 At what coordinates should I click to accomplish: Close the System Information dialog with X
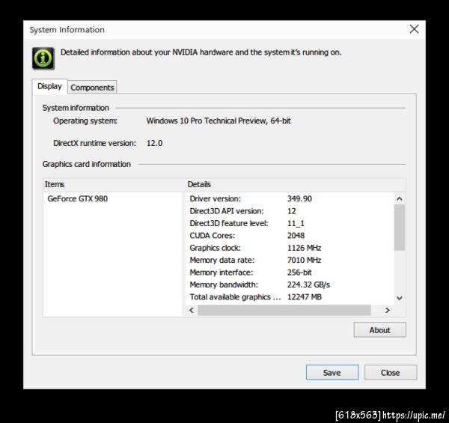coord(414,29)
